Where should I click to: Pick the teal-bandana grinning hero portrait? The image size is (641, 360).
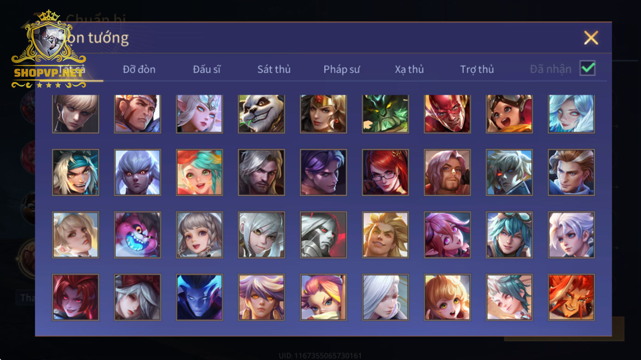[76, 172]
